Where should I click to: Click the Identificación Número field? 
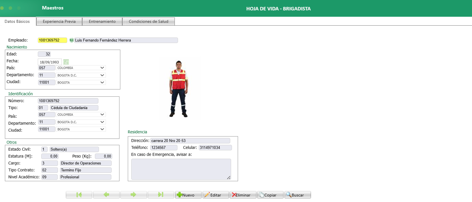click(x=68, y=101)
